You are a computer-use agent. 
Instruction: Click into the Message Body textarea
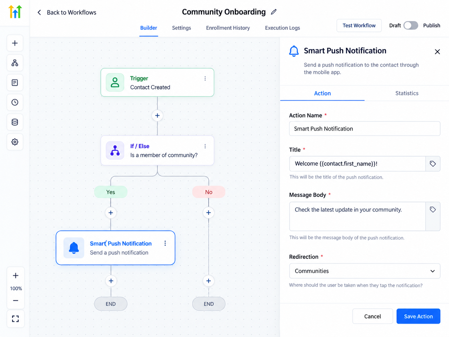click(x=357, y=216)
